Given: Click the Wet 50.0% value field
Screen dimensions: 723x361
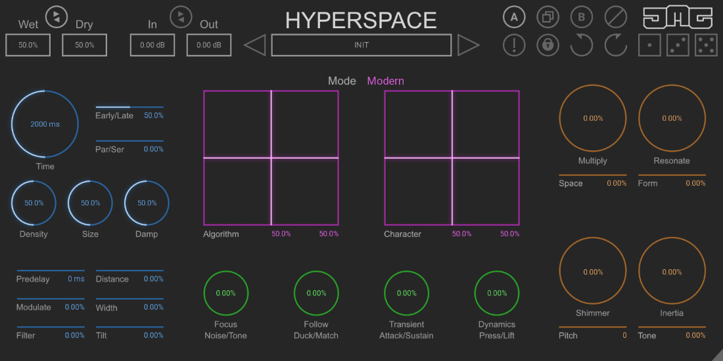Looking at the screenshot, I should [x=28, y=45].
